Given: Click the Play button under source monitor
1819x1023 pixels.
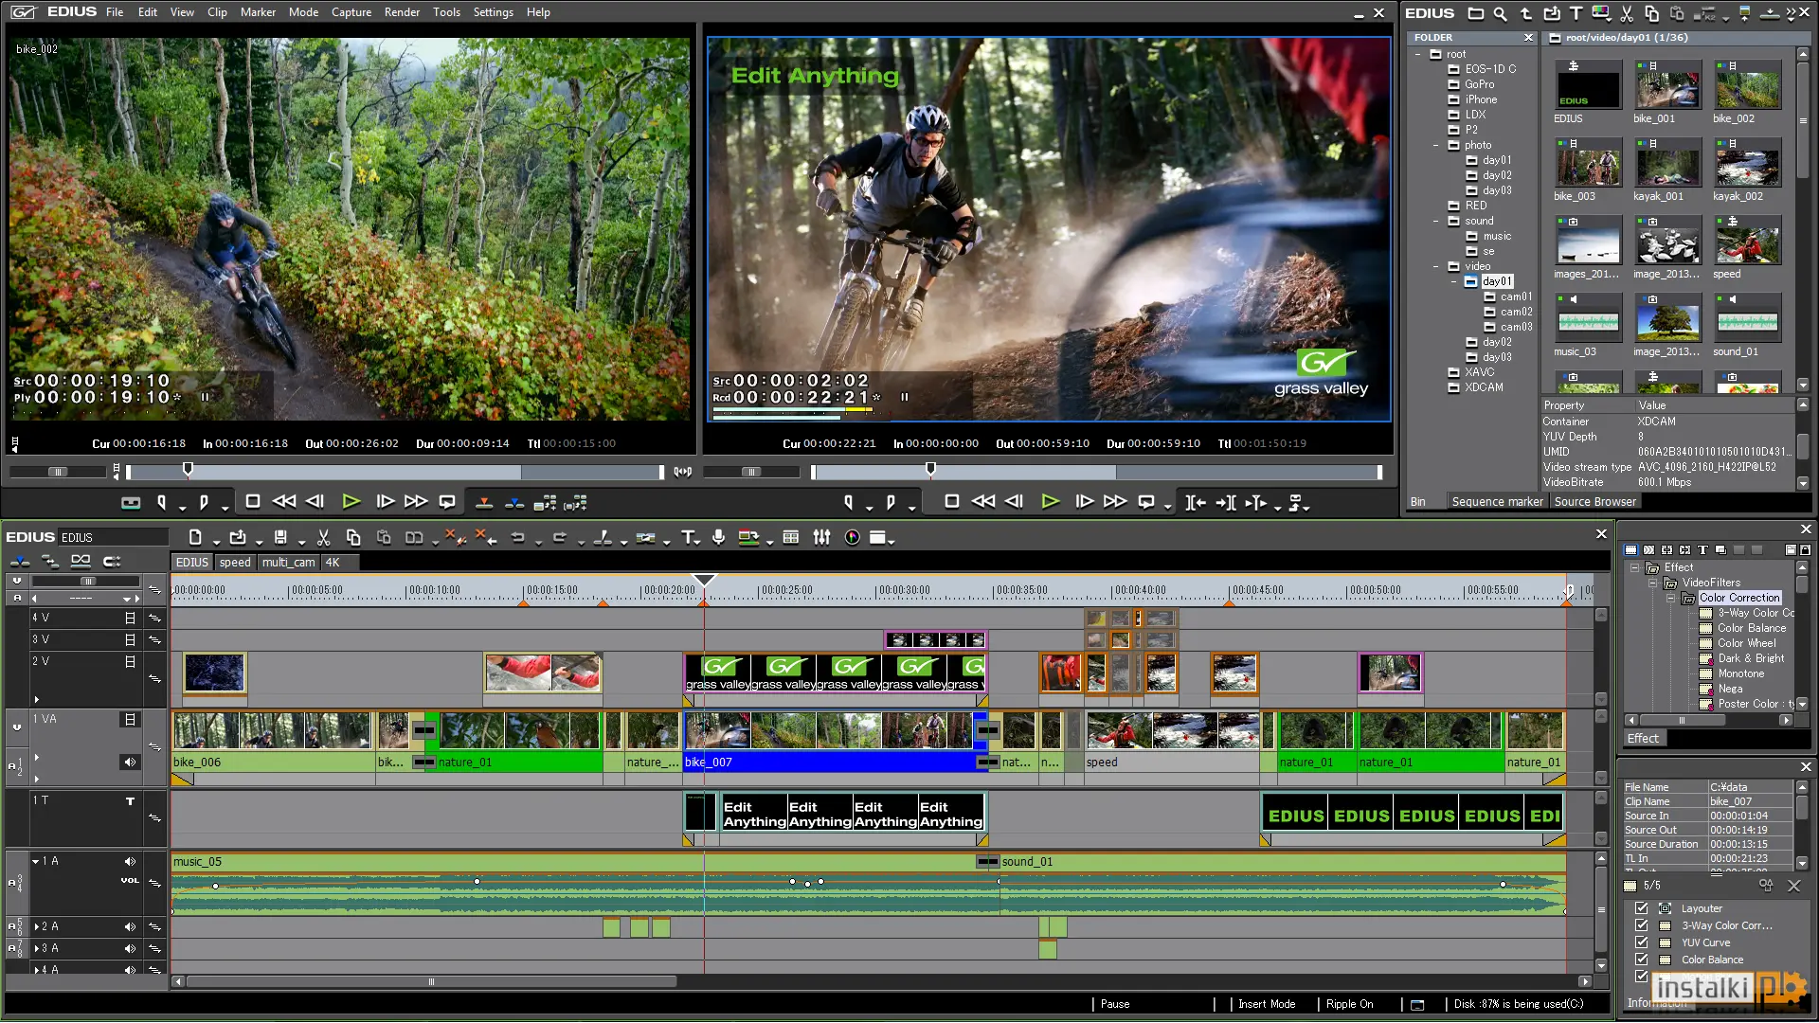Looking at the screenshot, I should tap(351, 502).
